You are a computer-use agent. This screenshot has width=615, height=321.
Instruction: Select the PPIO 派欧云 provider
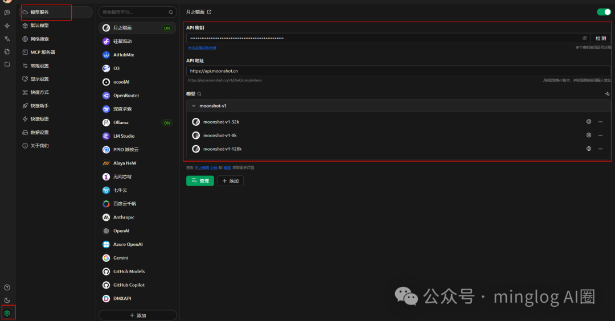coord(137,149)
